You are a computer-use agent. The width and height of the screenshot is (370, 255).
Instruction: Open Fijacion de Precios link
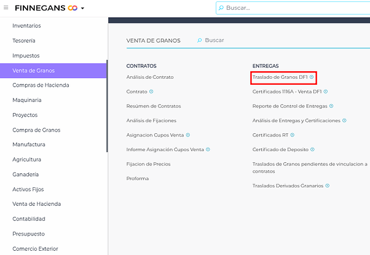pos(148,164)
